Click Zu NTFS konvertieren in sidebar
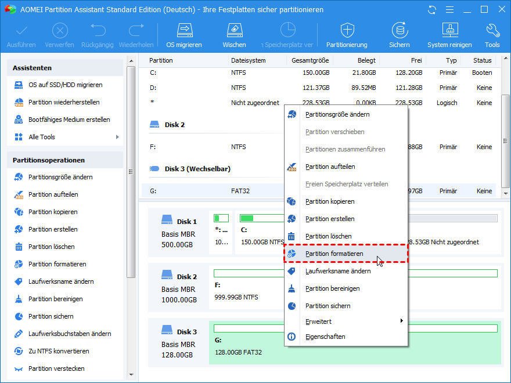This screenshot has width=511, height=383. click(59, 351)
